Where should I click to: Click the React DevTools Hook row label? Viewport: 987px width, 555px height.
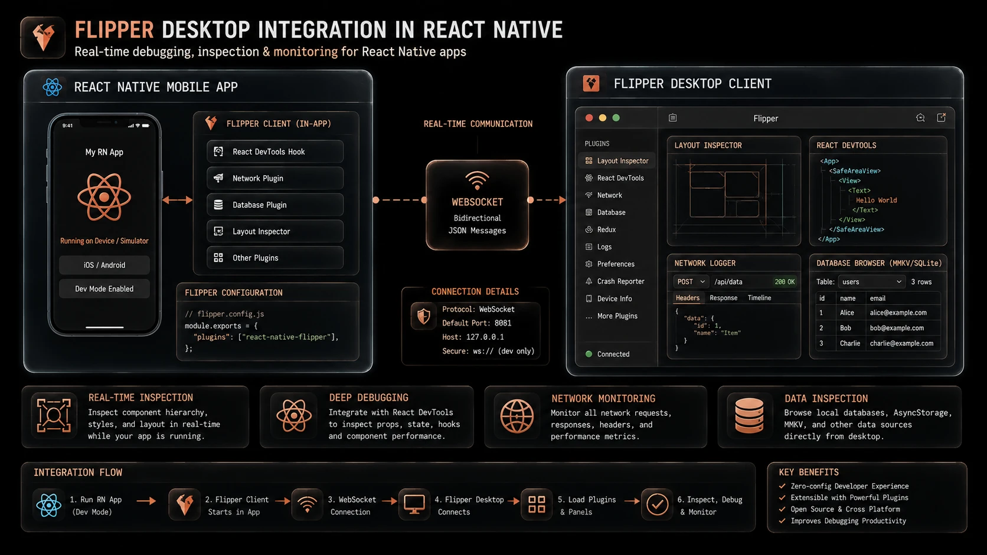tap(269, 152)
